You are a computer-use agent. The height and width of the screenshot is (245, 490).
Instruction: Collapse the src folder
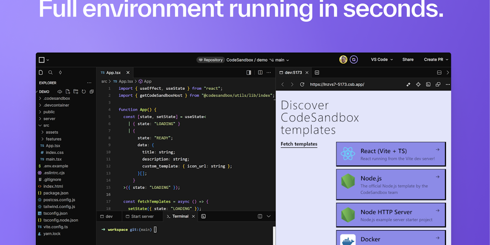pyautogui.click(x=44, y=125)
